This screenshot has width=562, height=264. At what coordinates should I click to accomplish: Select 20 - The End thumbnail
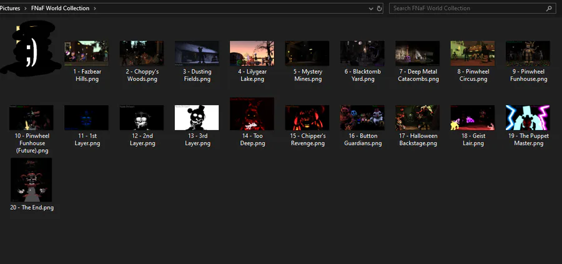(x=31, y=180)
